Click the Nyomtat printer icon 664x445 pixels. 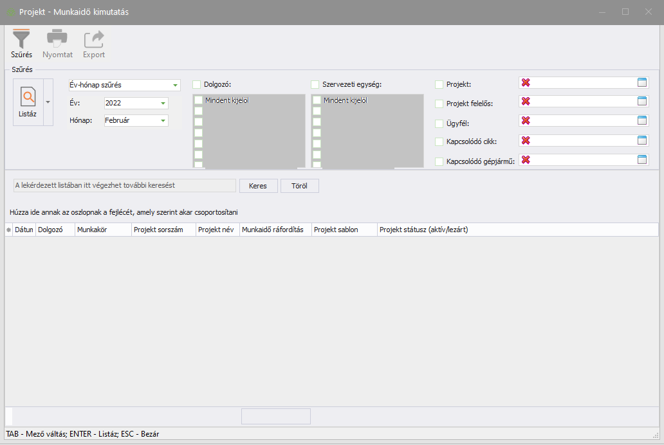57,39
